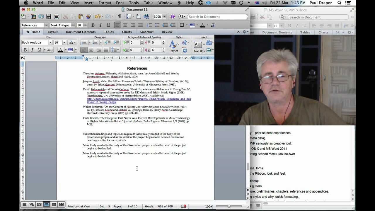Viewport: 375px width, 211px height.
Task: Click the zoom slider in status bar
Action: 229,206
